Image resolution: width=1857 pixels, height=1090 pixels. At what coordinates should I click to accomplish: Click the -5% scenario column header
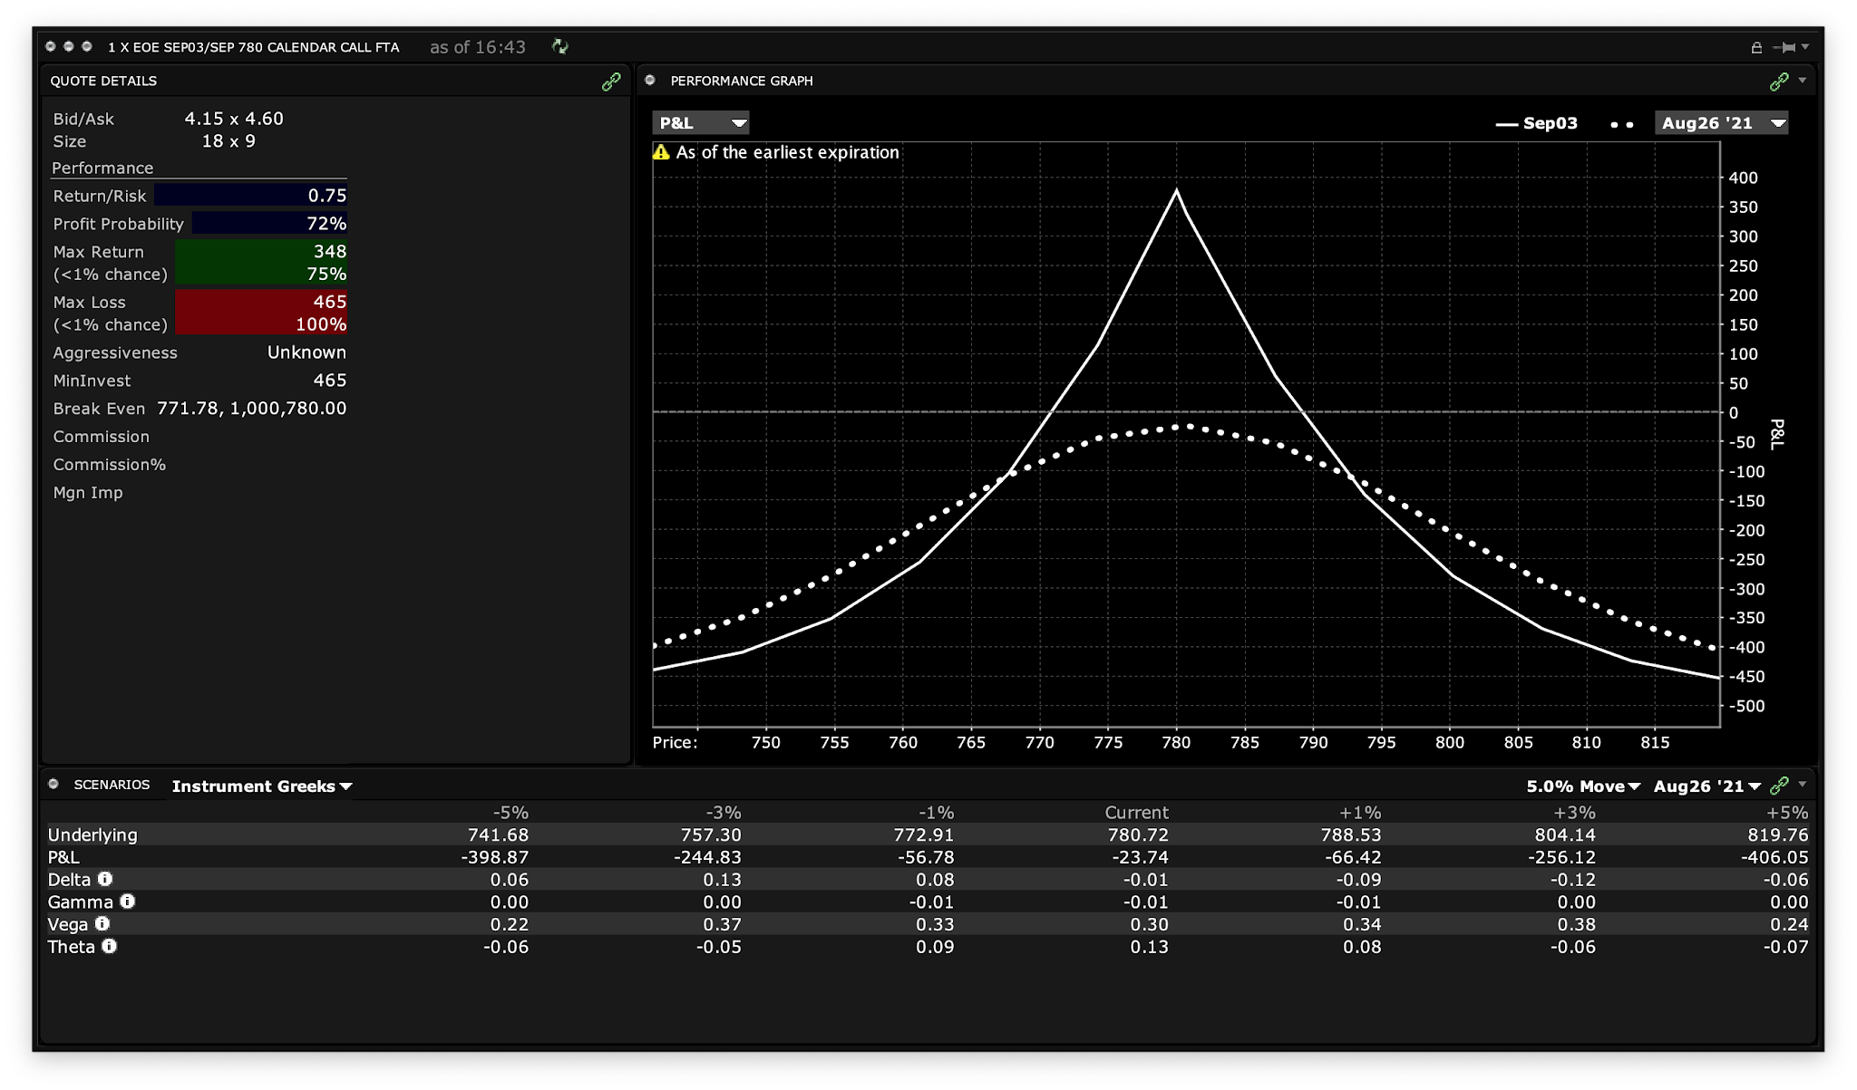[x=510, y=813]
